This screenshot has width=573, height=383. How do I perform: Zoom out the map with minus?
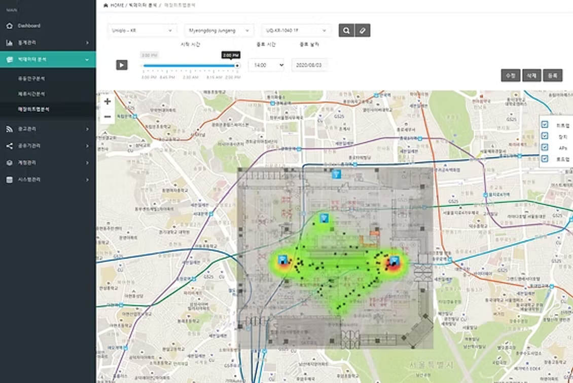(x=108, y=117)
